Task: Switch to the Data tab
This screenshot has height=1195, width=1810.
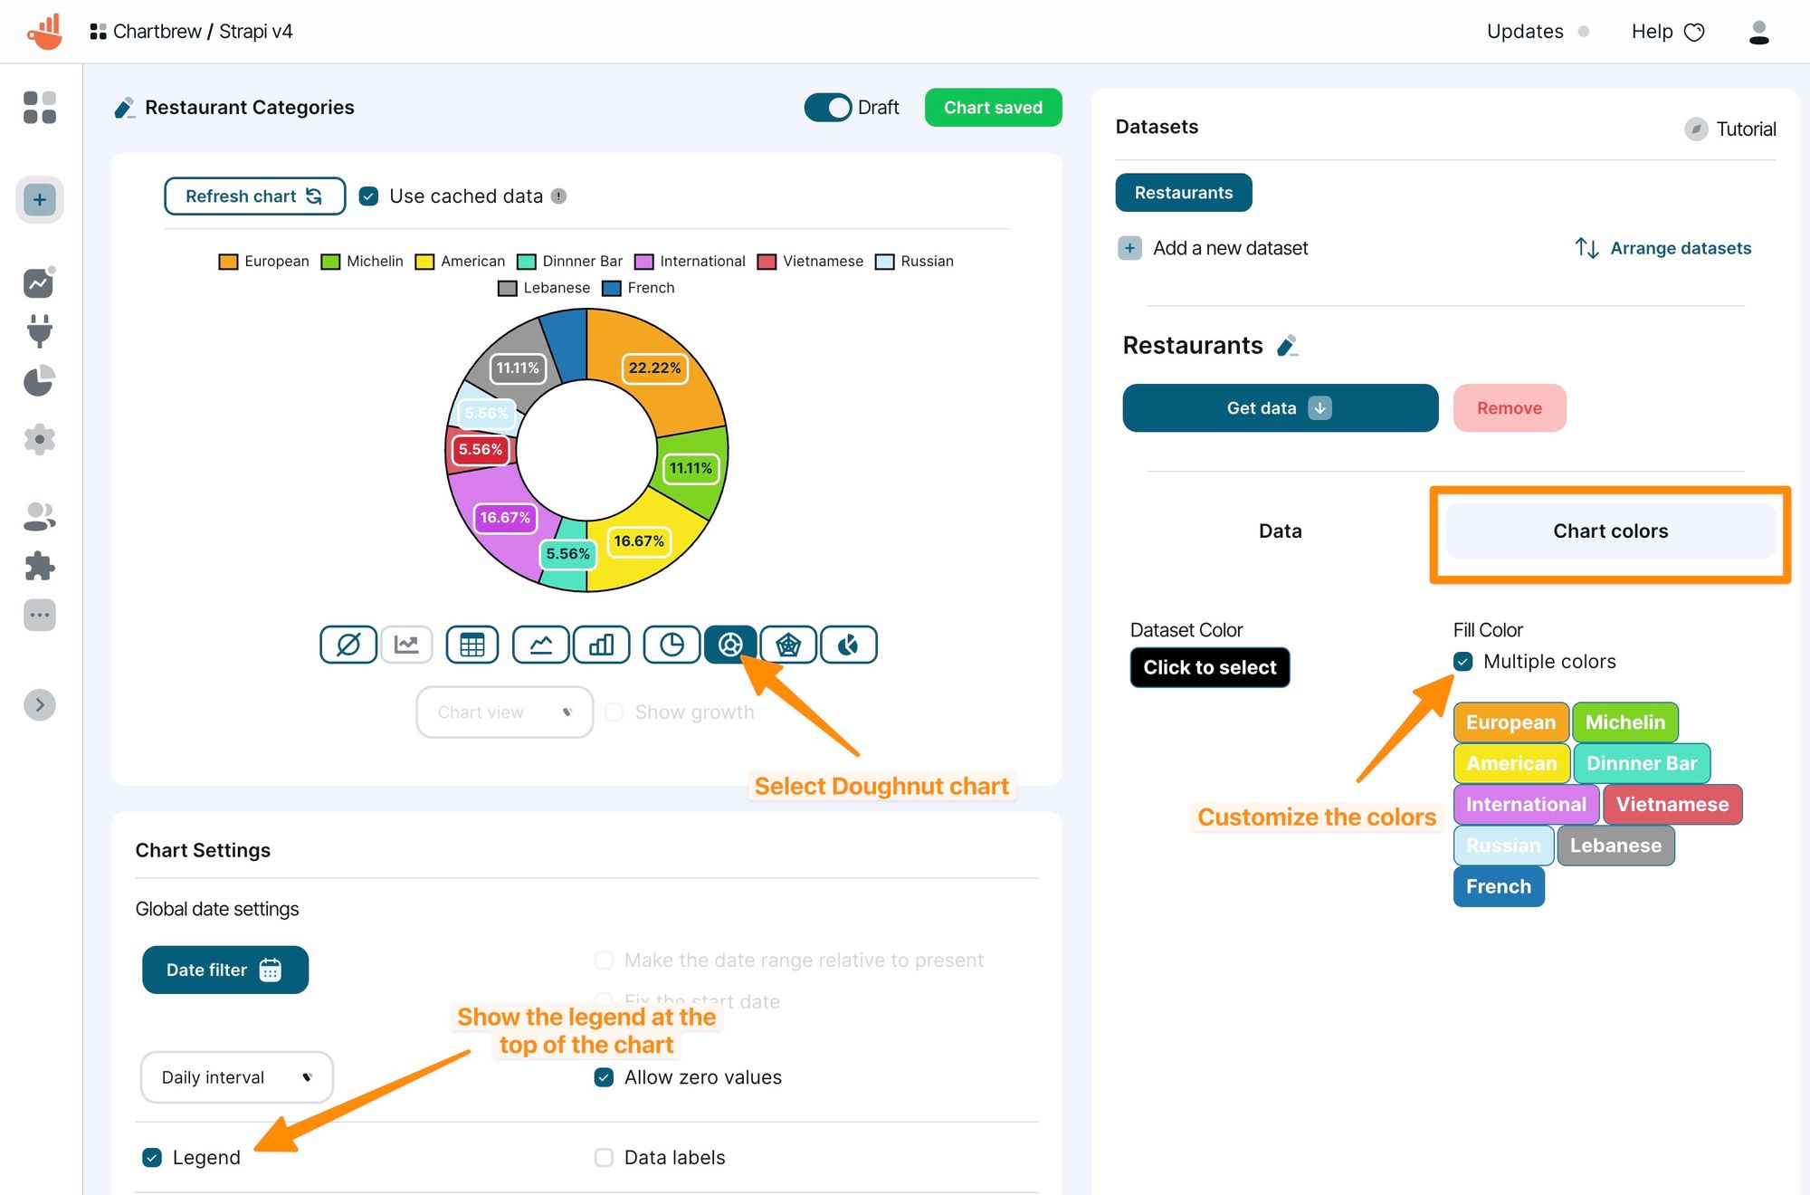Action: [x=1281, y=531]
